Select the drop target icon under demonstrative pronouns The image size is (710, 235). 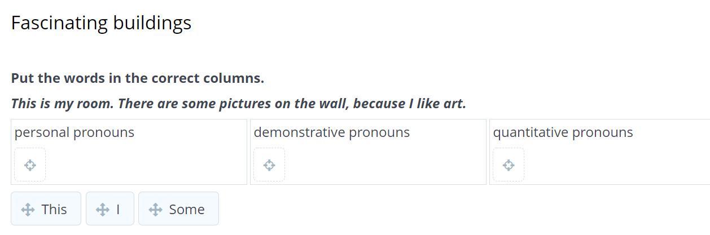tap(269, 165)
